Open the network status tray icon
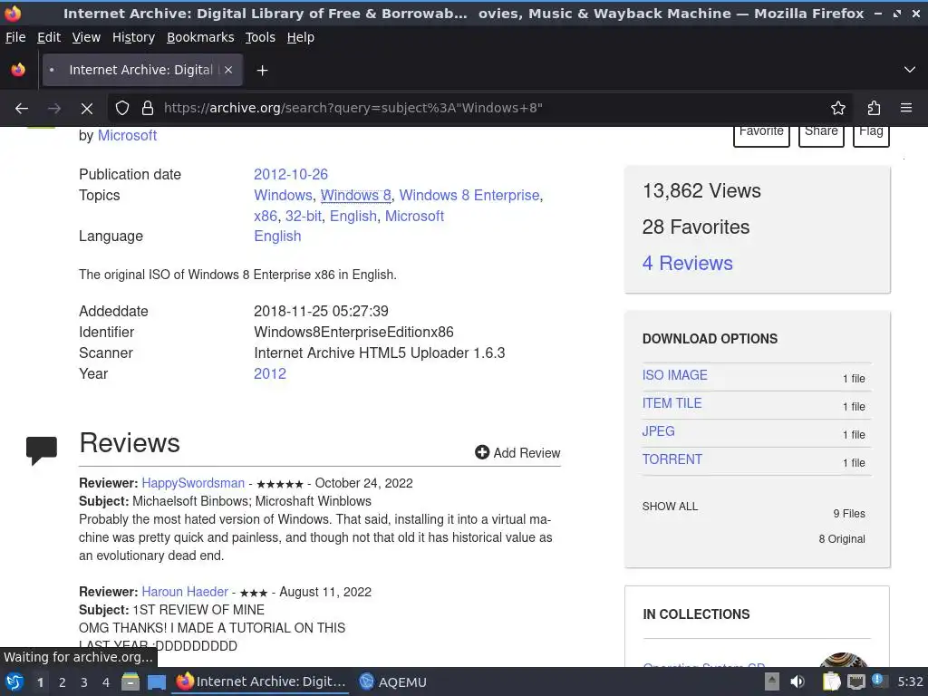 [x=855, y=681]
